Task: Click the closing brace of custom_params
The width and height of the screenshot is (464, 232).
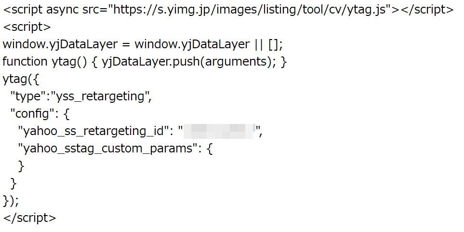Action: 21,166
